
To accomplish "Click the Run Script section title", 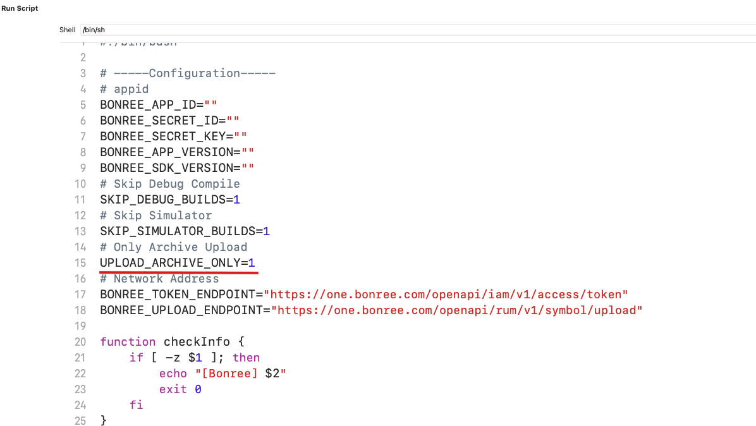I will click(20, 8).
